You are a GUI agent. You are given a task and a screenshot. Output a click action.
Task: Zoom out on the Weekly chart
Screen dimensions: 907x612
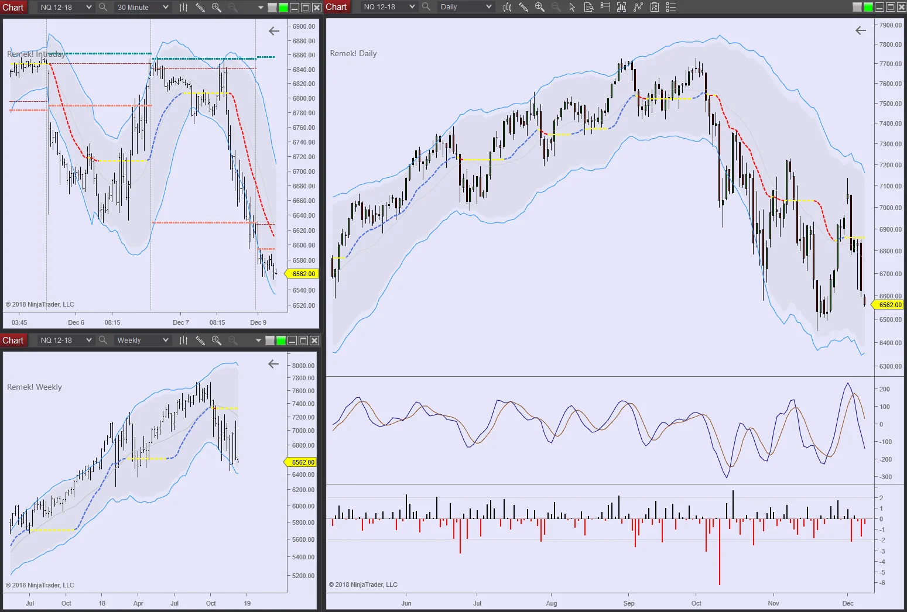[x=232, y=341]
